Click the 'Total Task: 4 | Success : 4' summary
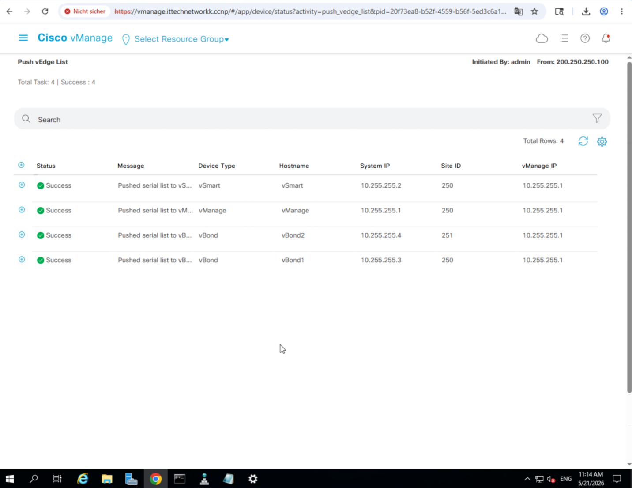Viewport: 632px width, 488px height. pyautogui.click(x=56, y=82)
